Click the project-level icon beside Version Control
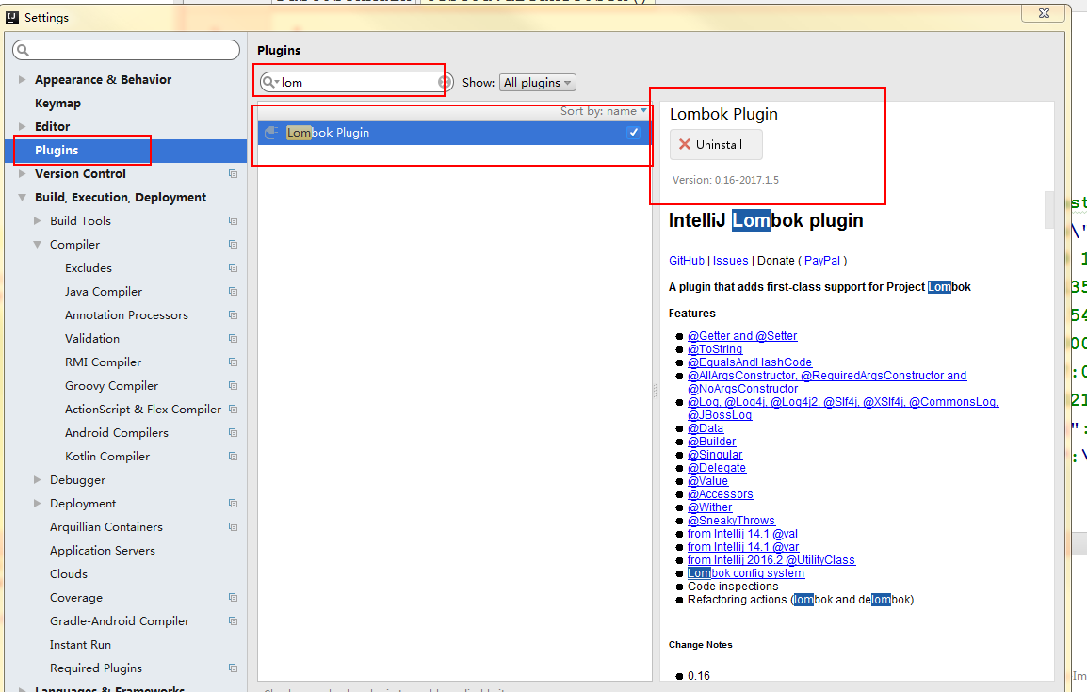 233,174
